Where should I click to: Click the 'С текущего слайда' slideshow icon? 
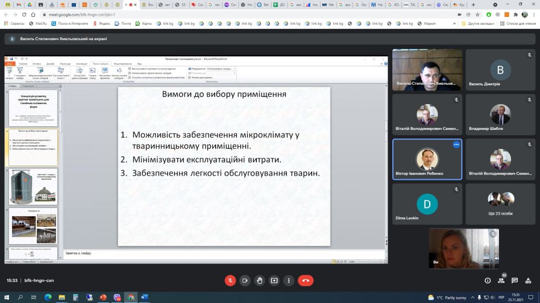[x=20, y=73]
